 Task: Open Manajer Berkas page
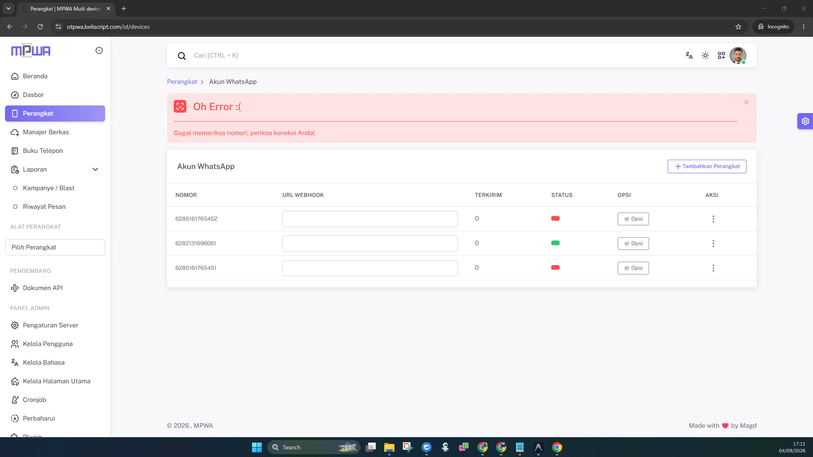pyautogui.click(x=55, y=132)
